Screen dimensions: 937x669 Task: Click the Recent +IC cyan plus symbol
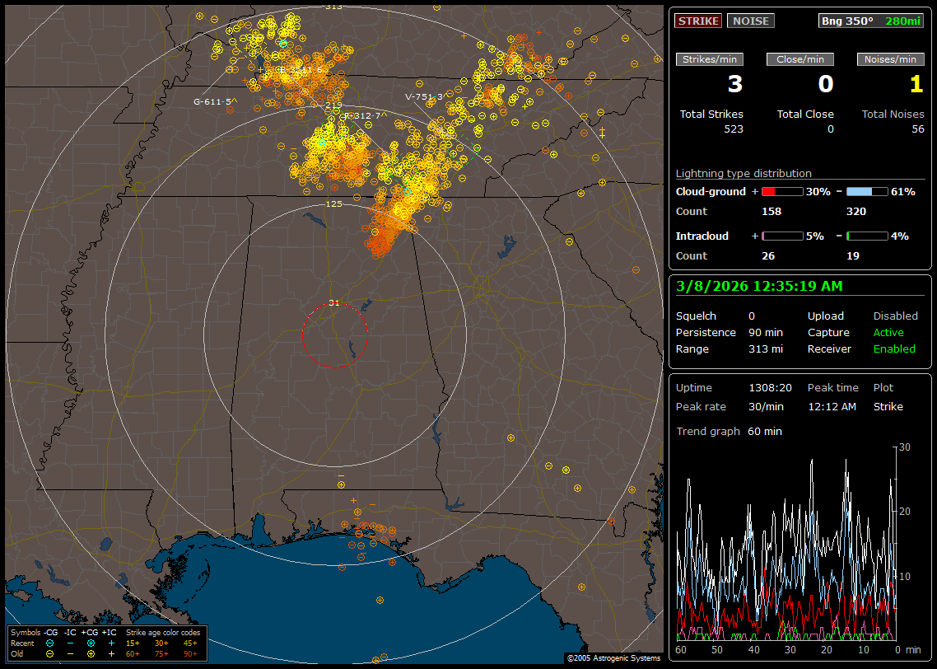(111, 643)
